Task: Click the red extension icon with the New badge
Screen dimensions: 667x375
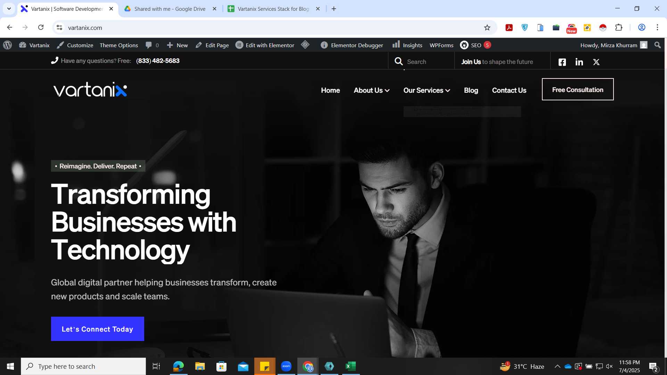Action: [571, 28]
